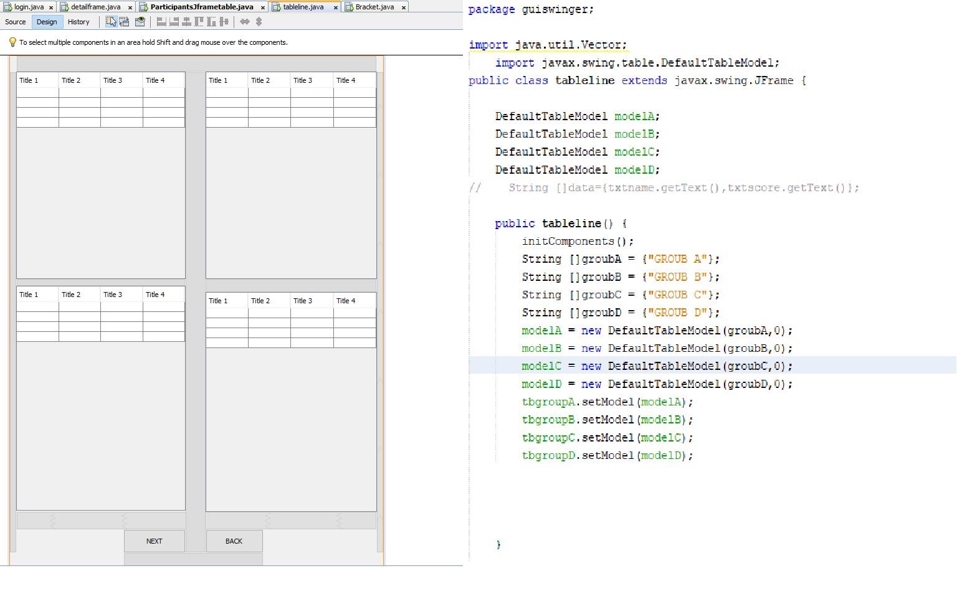Activate Connection Mode tool in designer toolbar

[x=125, y=22]
